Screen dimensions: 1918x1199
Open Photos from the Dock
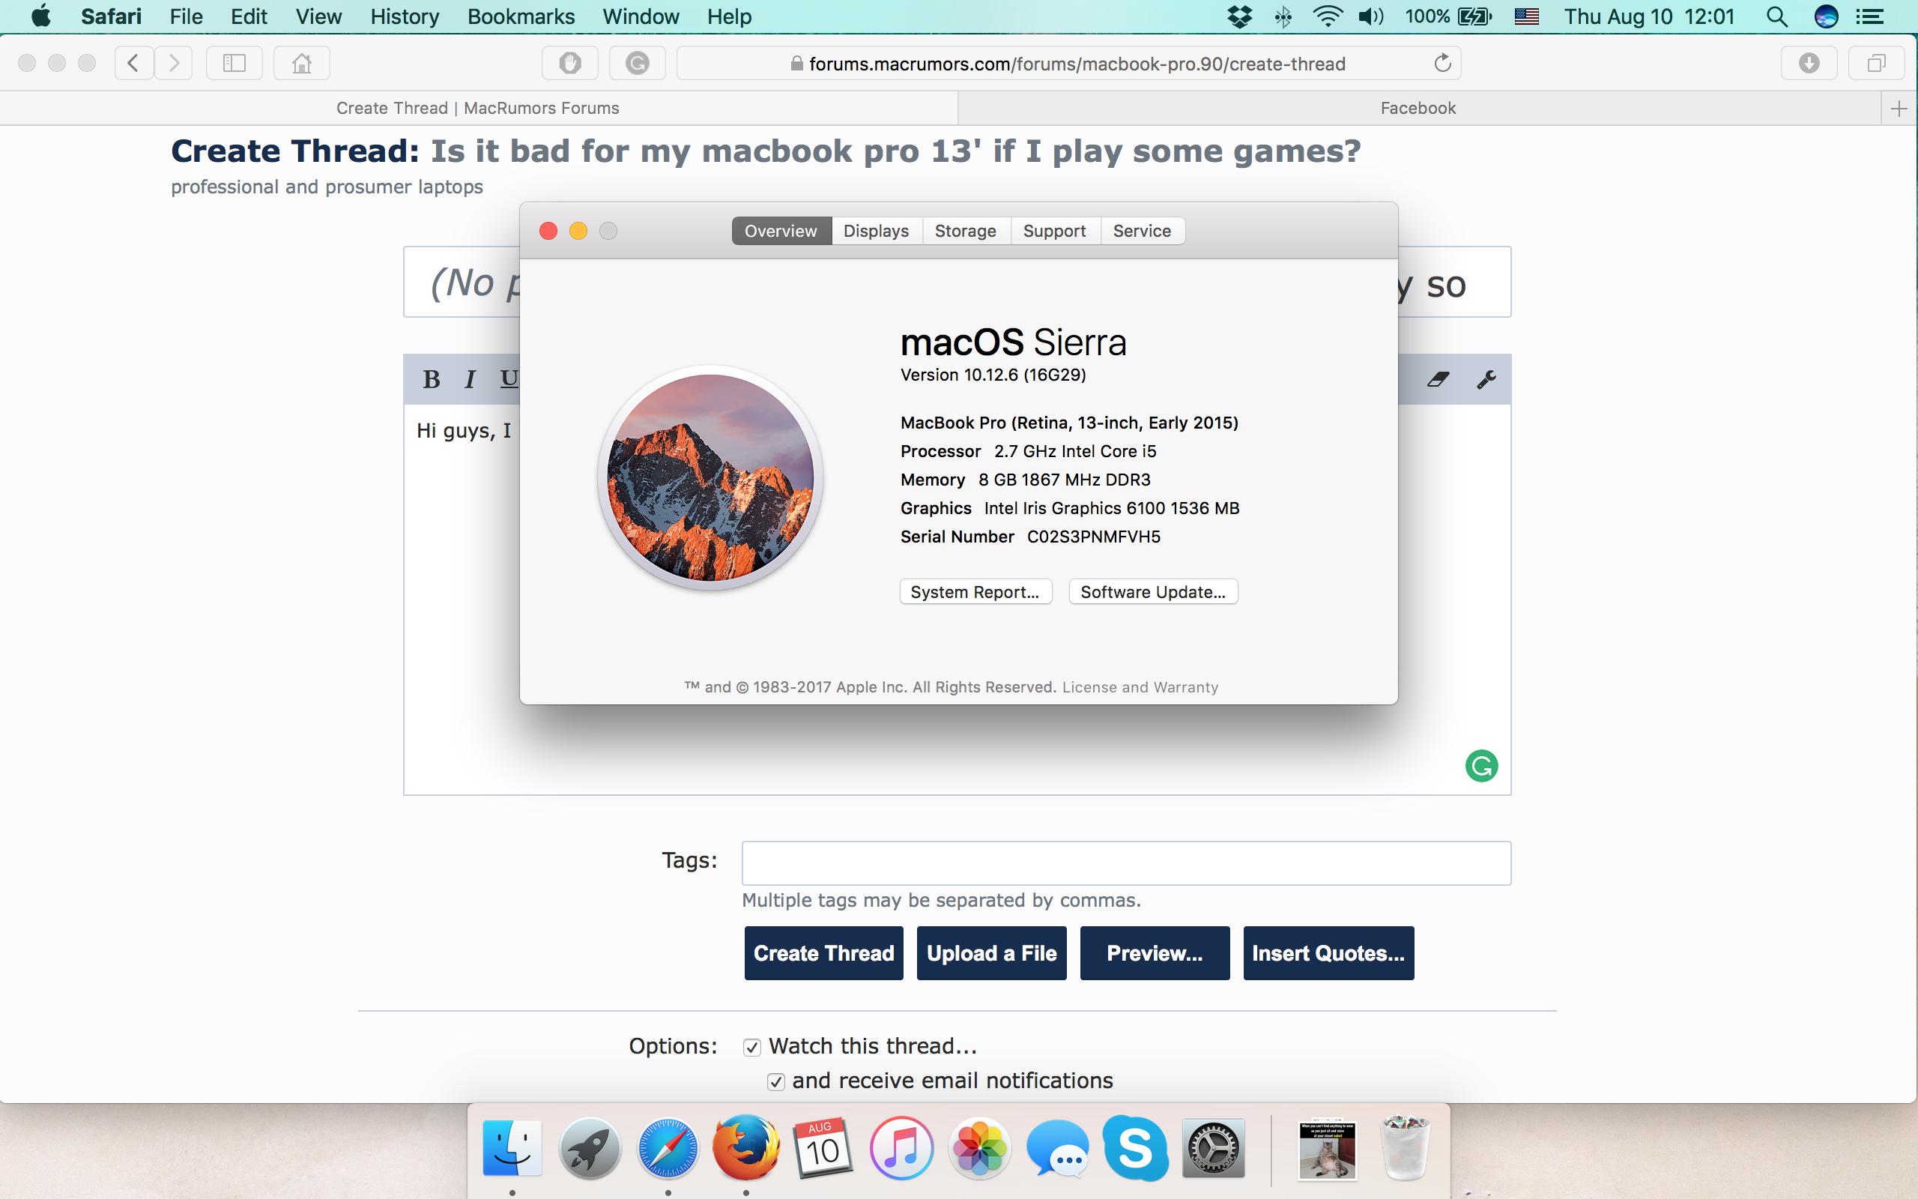[980, 1148]
